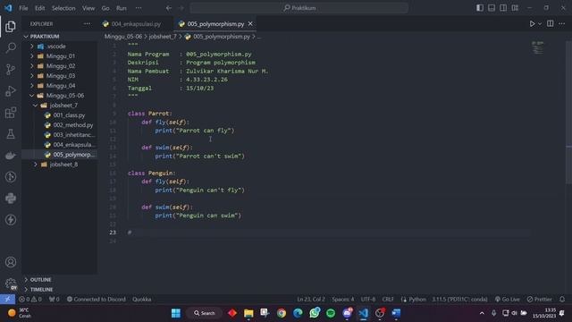This screenshot has width=572, height=322.
Task: Open Explorer views and more actions
Action: pos(87,24)
